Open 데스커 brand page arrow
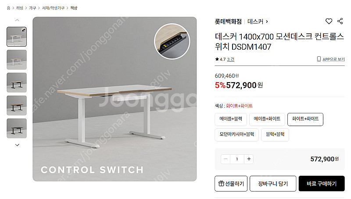The height and width of the screenshot is (199, 351). pyautogui.click(x=267, y=22)
